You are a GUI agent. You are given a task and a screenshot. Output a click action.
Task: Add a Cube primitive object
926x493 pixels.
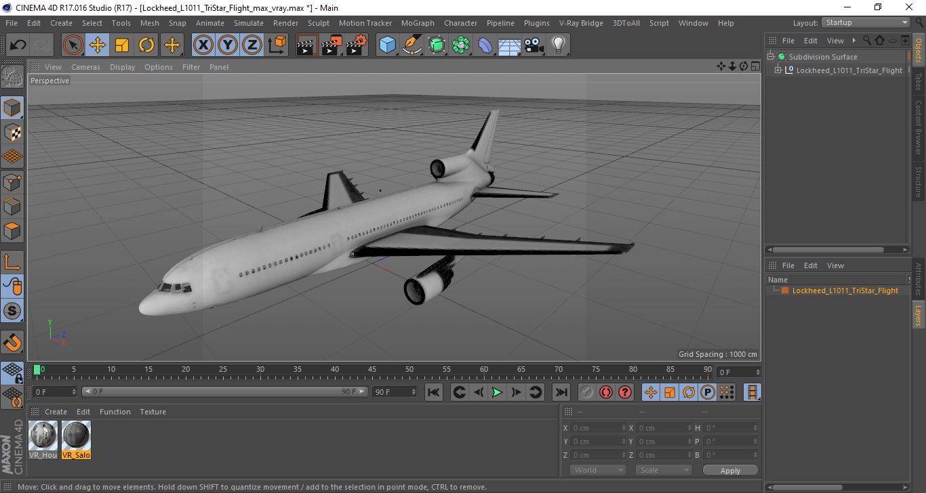tap(388, 45)
